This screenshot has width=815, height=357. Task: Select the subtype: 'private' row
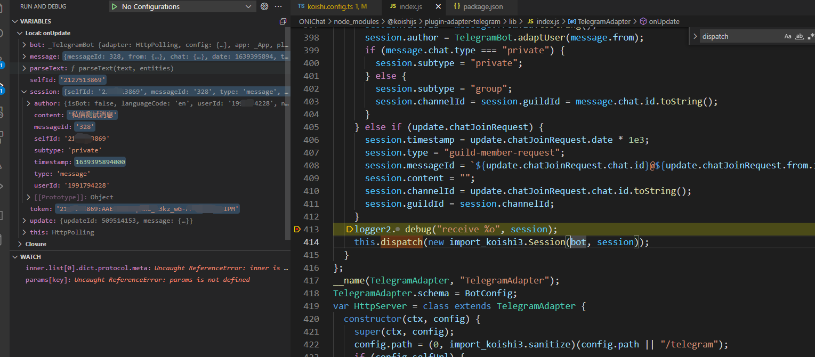click(x=151, y=150)
